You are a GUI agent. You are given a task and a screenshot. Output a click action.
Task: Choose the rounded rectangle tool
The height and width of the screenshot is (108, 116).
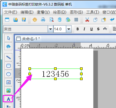[9, 66]
